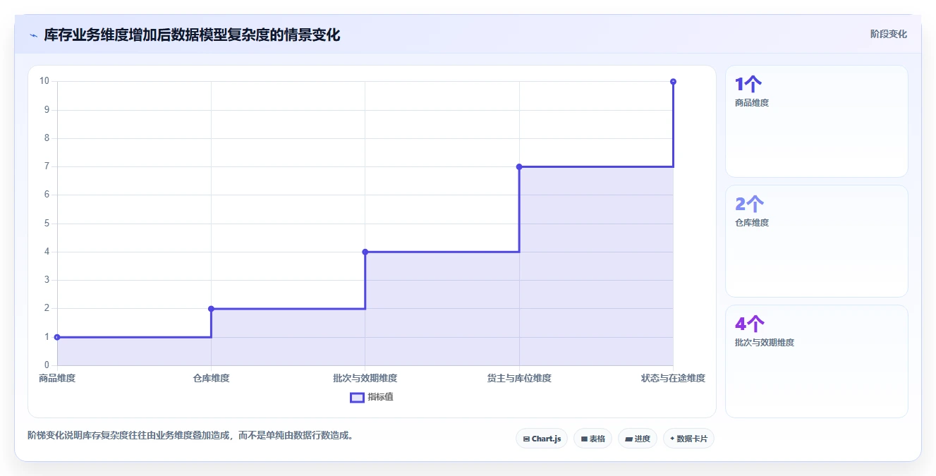Screen dimensions: 936x476
Task: Click the chart title 库存业务维度增加后数据模型复杂度
Action: tap(192, 35)
